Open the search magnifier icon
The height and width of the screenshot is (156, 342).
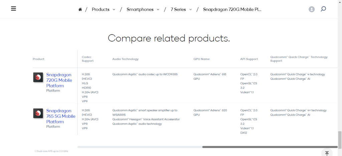tap(323, 9)
